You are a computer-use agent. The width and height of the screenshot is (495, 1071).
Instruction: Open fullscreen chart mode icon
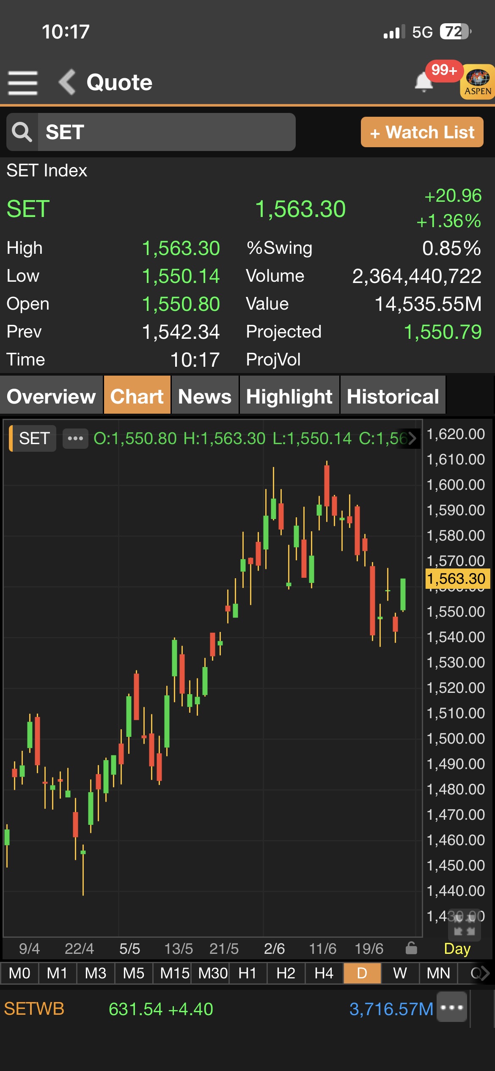[465, 924]
